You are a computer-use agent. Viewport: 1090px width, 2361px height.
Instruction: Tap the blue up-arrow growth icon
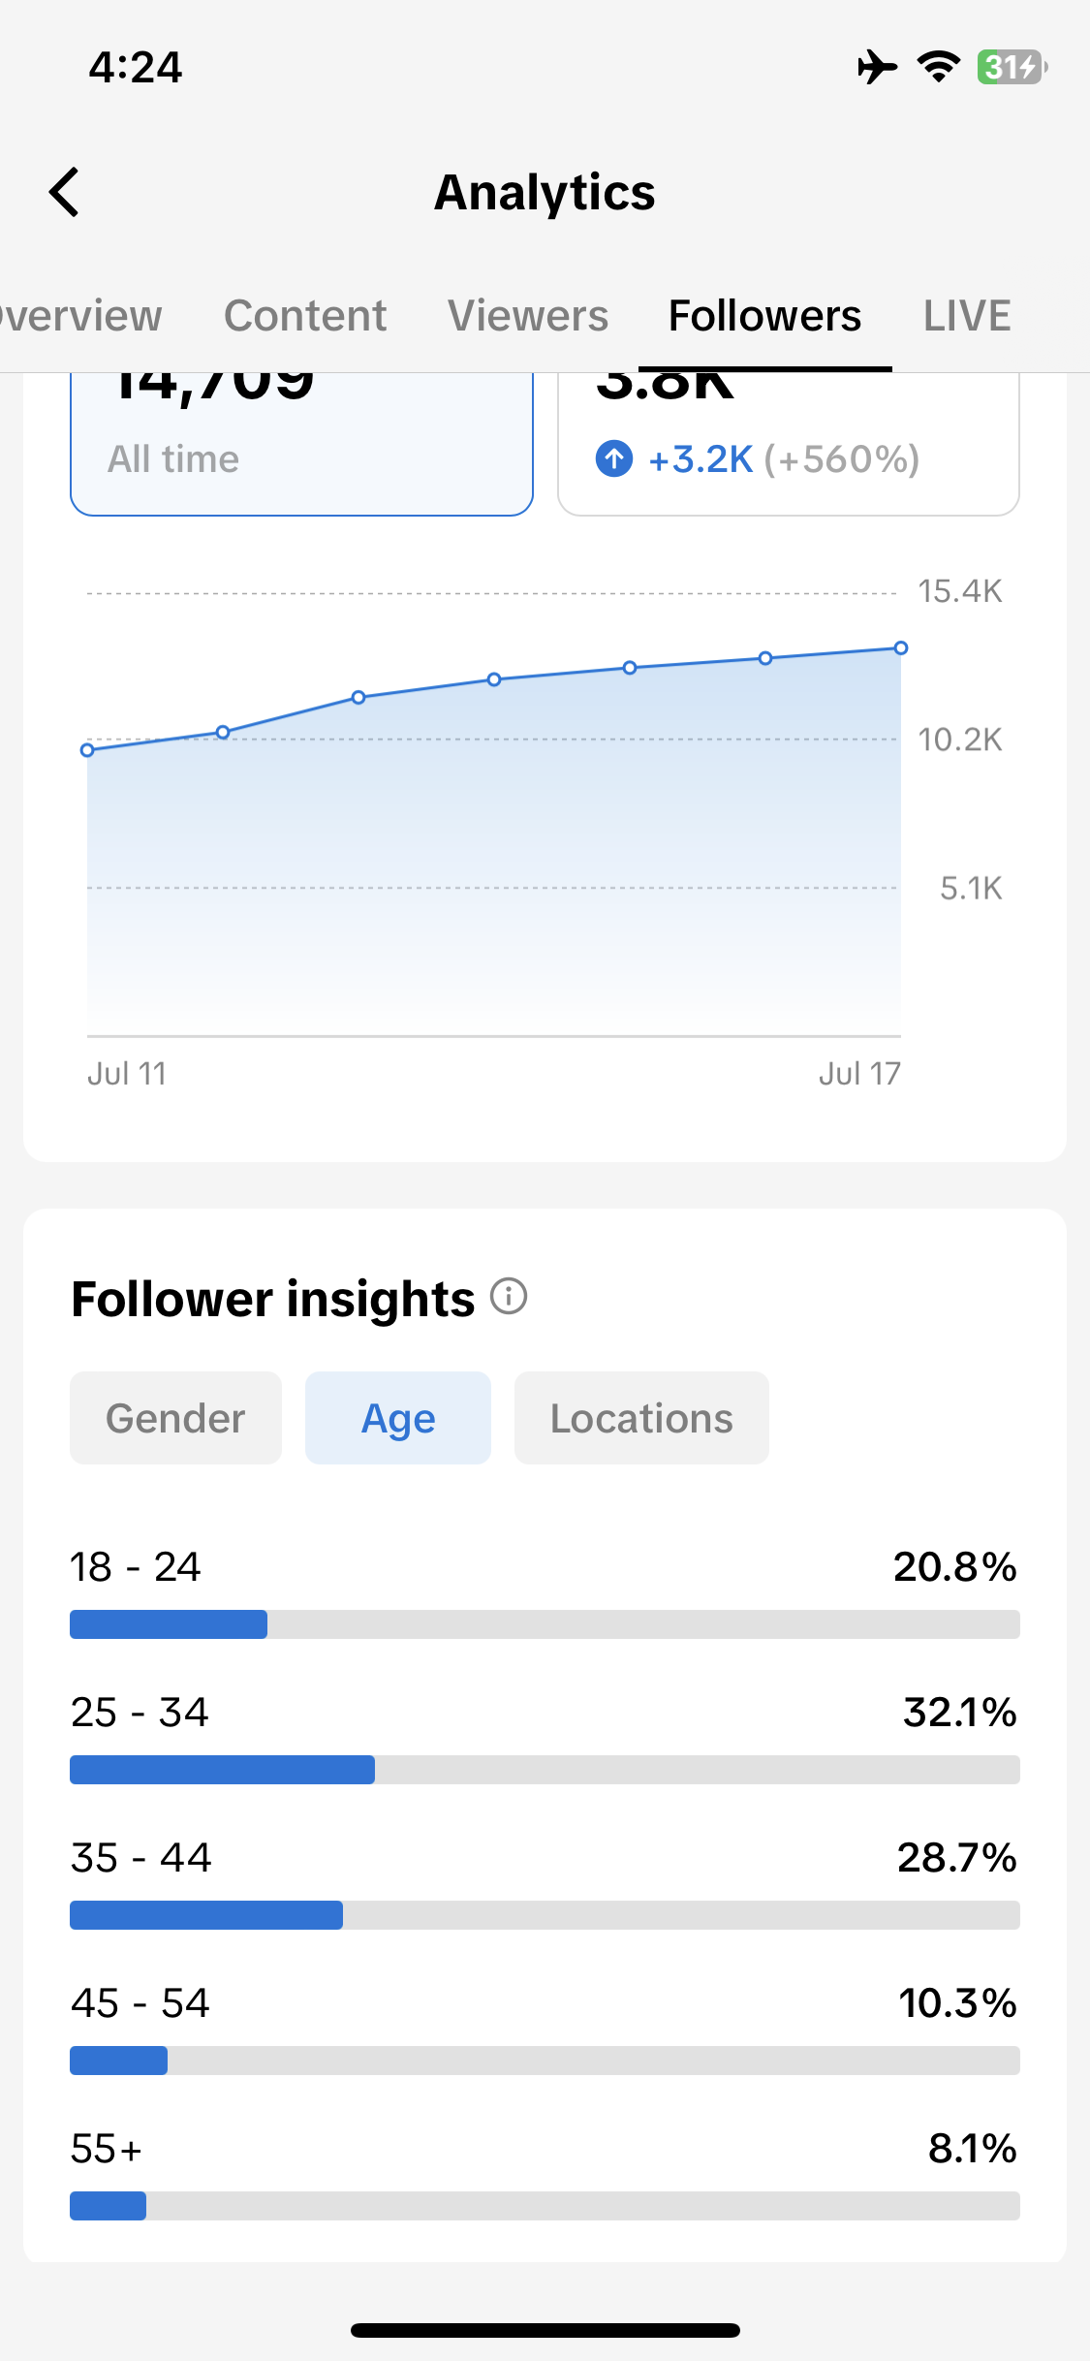pos(614,458)
